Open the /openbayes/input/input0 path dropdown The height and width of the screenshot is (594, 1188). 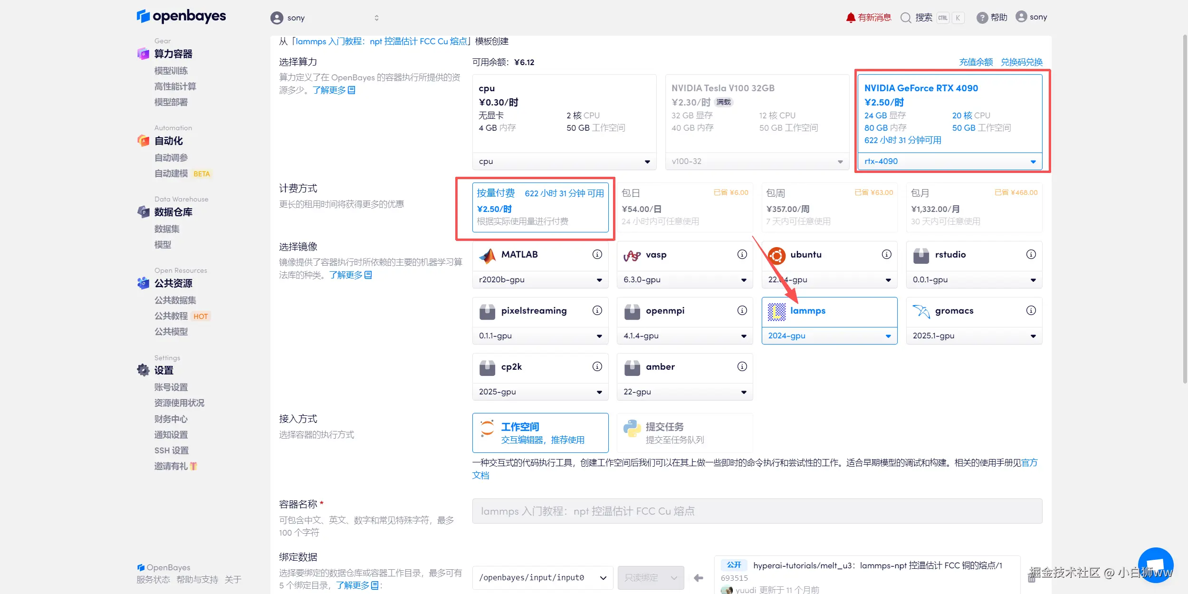[542, 578]
